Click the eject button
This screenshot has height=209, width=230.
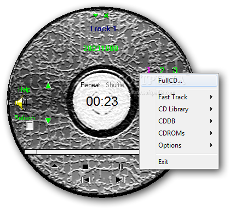[55, 167]
